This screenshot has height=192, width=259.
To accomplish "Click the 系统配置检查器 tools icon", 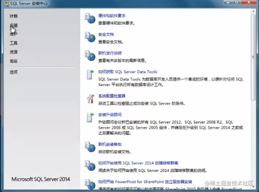I will pyautogui.click(x=90, y=99).
